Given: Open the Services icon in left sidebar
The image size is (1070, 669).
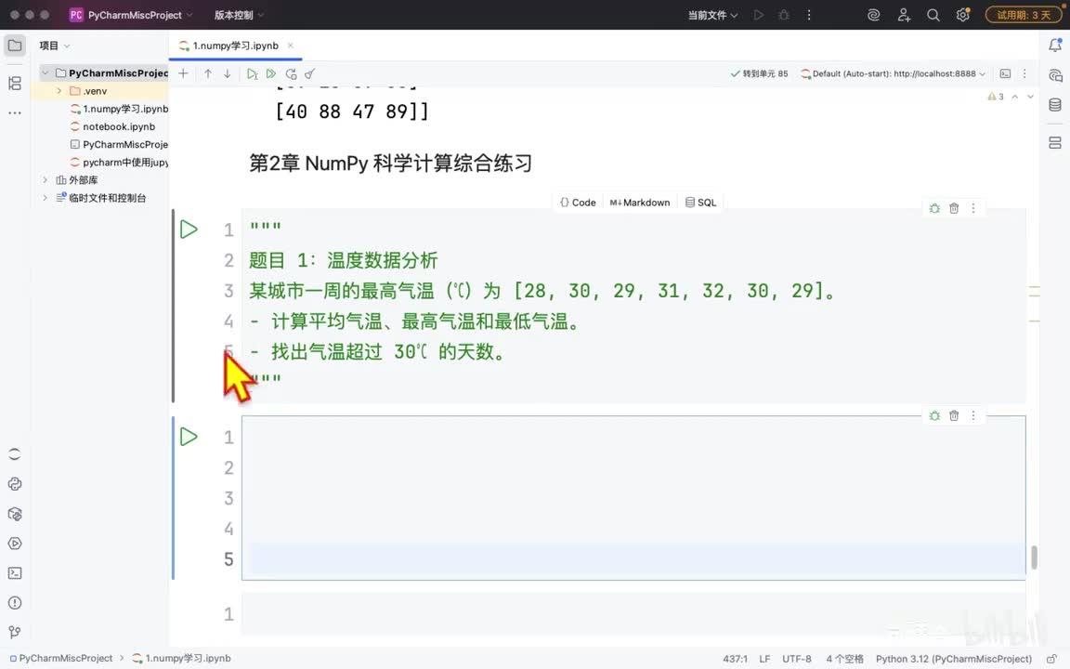Looking at the screenshot, I should (14, 544).
